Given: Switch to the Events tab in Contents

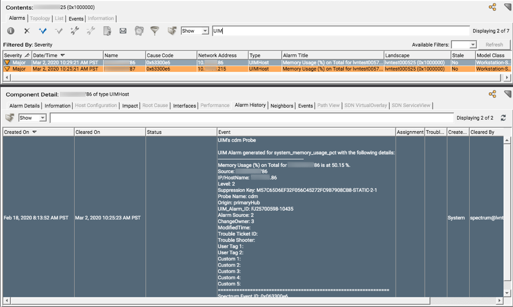Looking at the screenshot, I should pyautogui.click(x=76, y=19).
